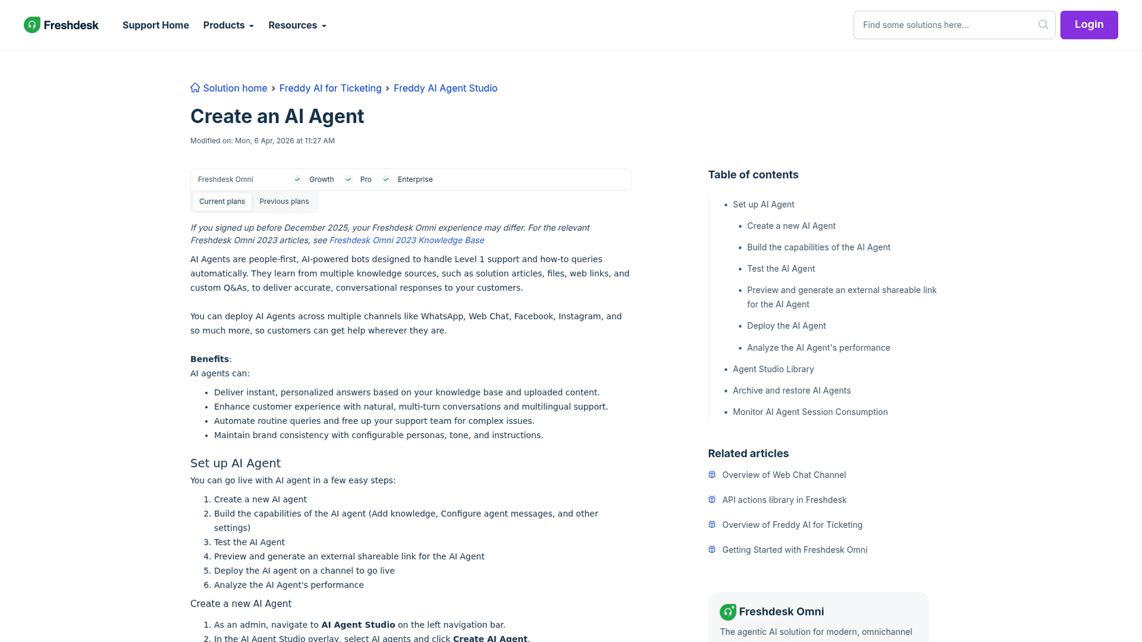Screen dimensions: 1142x642
Task: Open Overview of Freddy AI for Ticketing article
Action: (x=792, y=525)
